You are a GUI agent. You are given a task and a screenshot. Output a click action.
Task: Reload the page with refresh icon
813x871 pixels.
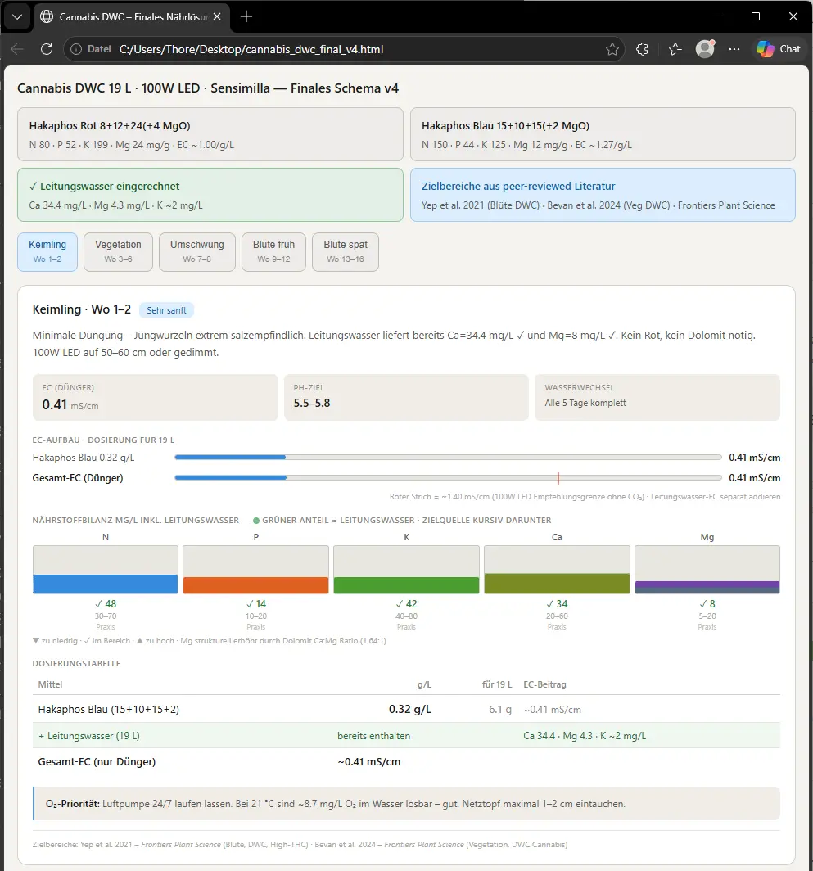47,49
